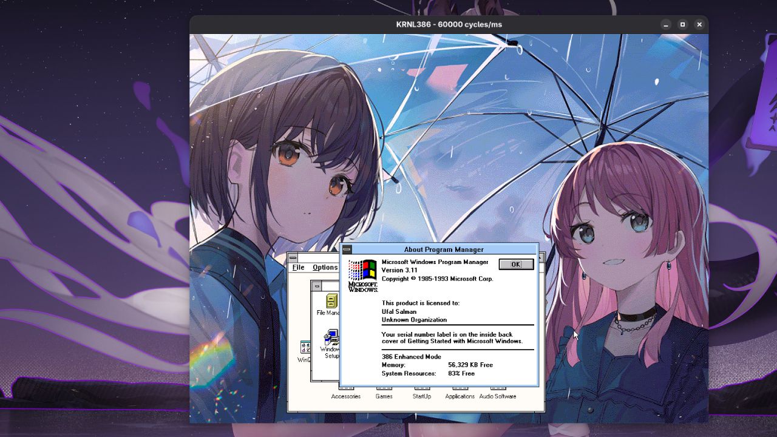777x437 pixels.
Task: Select the StartUp program group
Action: (422, 393)
